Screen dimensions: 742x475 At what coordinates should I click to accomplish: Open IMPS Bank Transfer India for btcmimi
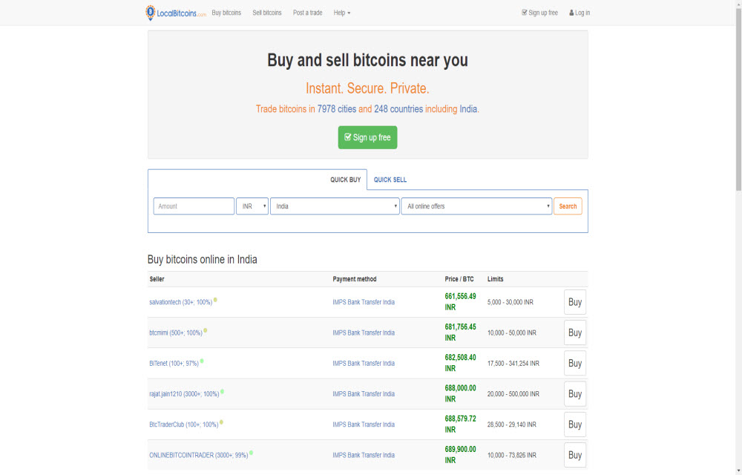coord(364,333)
